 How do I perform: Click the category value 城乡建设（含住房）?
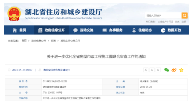click(x=149, y=81)
